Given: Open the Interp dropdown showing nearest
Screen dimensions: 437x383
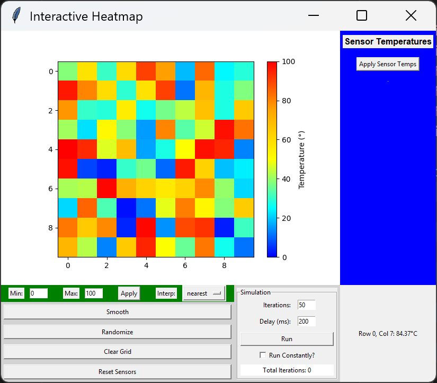Looking at the screenshot, I should [x=204, y=293].
